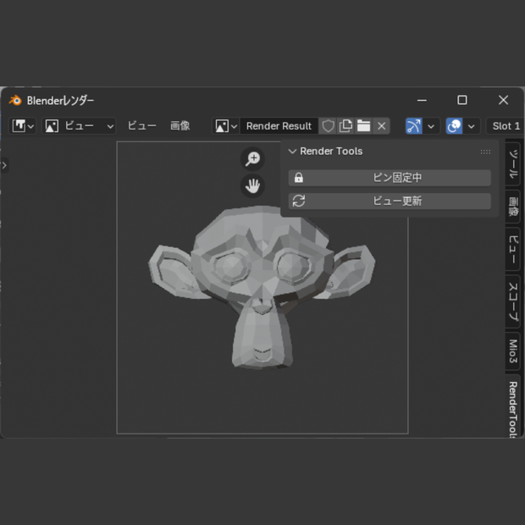Open the 画像 menu
Screen dimensions: 525x525
[180, 126]
